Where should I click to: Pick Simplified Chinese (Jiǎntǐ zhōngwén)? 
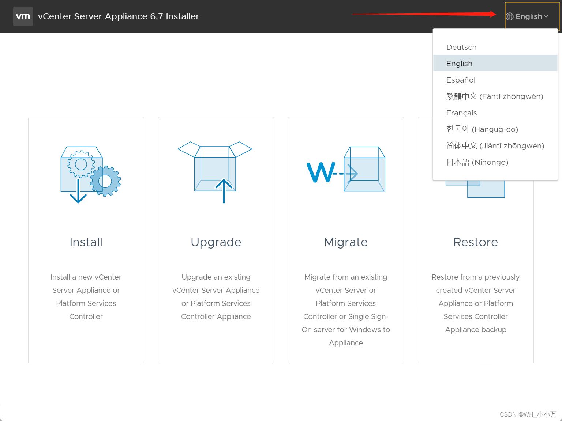(495, 146)
